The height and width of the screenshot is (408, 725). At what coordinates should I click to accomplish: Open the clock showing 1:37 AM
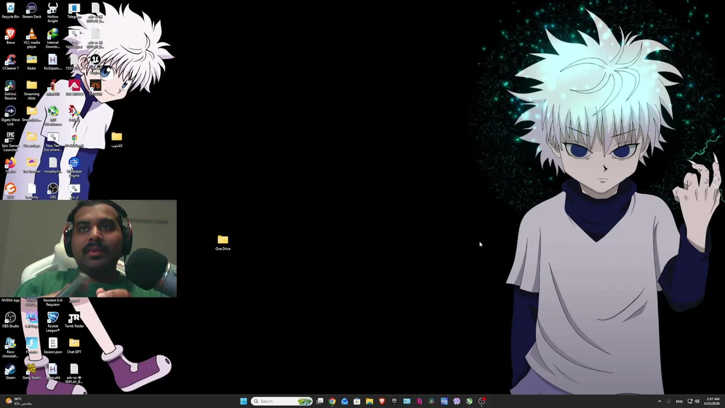click(x=713, y=401)
